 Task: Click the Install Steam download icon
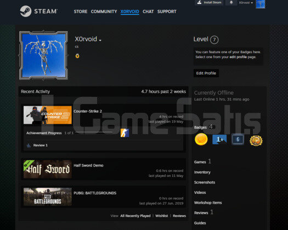tap(199, 2)
